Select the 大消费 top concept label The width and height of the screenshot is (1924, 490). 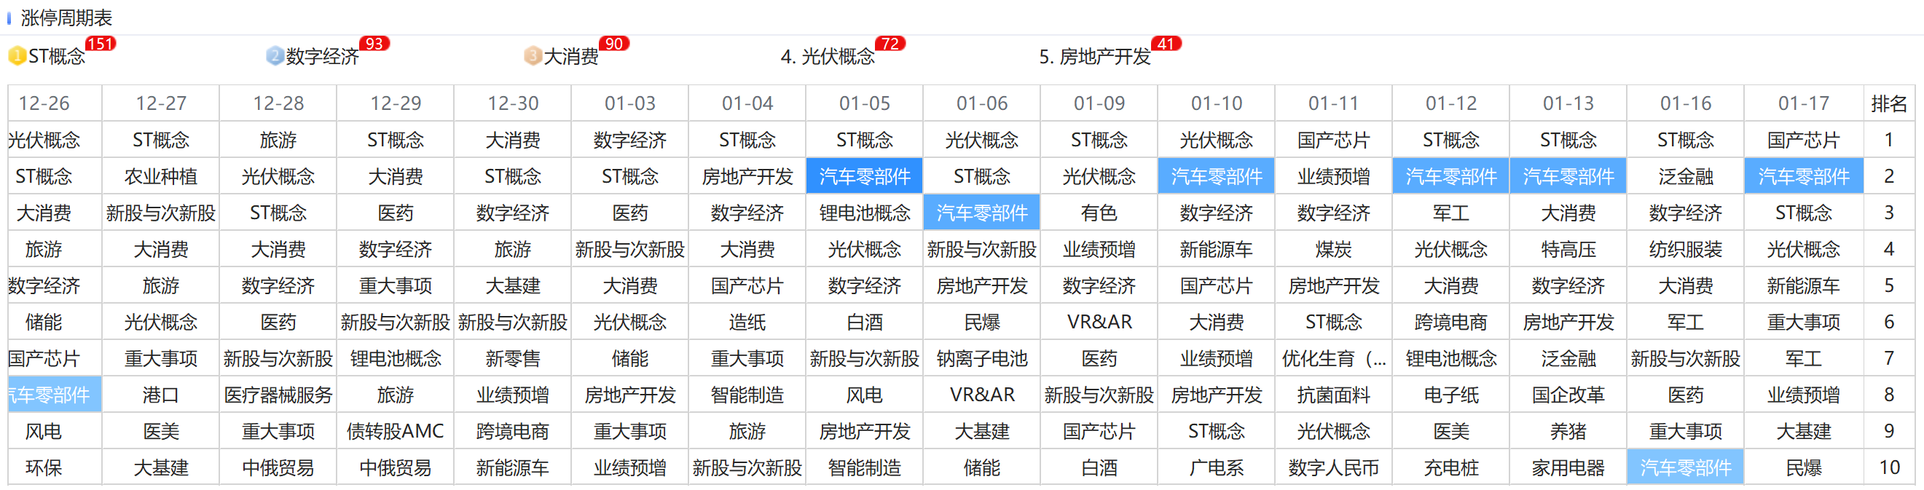(571, 57)
